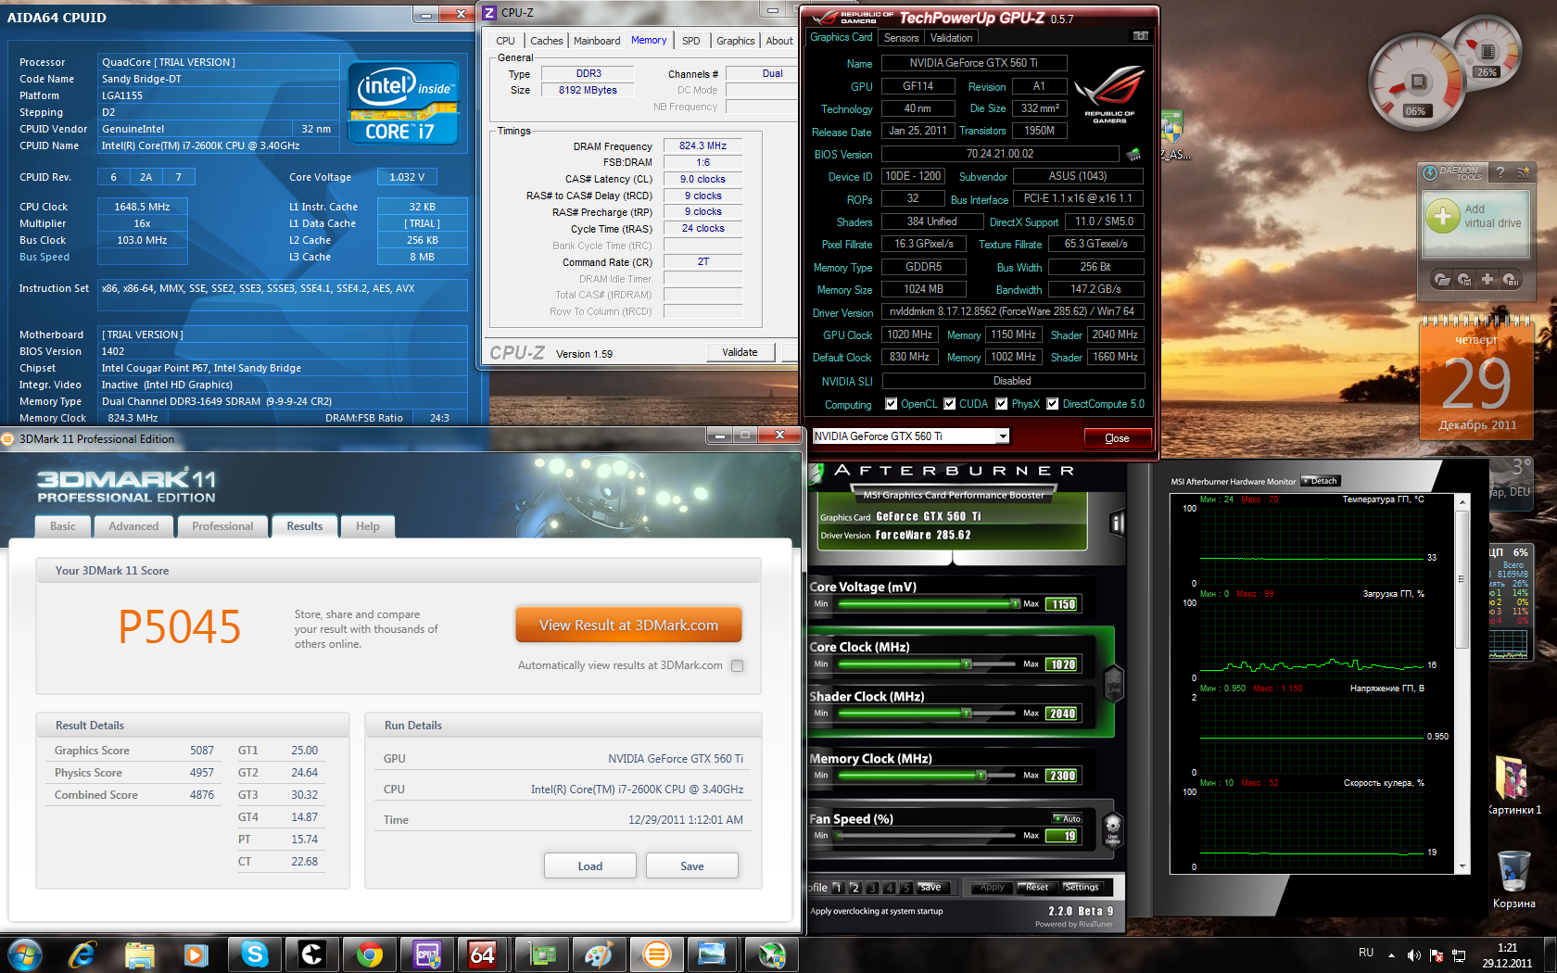
Task: Click Graphics Score row 5087
Action: click(x=134, y=751)
